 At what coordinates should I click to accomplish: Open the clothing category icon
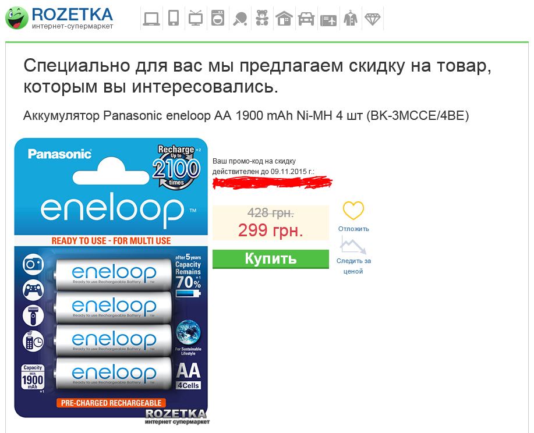[x=351, y=18]
